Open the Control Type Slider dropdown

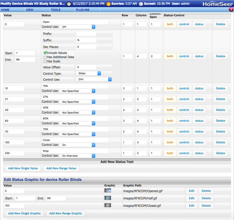coord(88,73)
